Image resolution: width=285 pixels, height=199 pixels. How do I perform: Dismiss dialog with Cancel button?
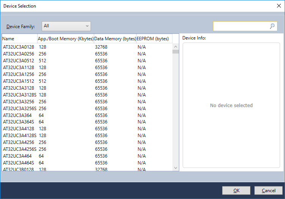pyautogui.click(x=268, y=190)
